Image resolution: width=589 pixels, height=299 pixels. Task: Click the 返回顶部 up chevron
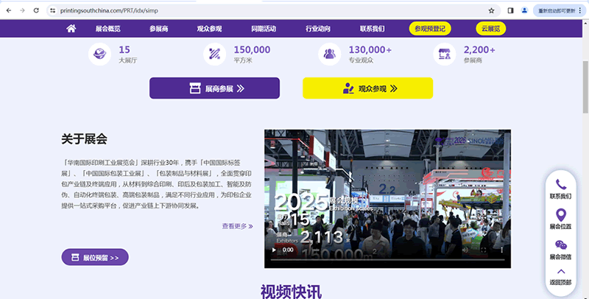(561, 272)
